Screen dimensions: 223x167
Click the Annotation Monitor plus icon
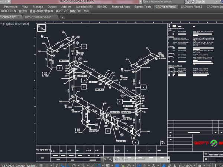tap(209, 166)
